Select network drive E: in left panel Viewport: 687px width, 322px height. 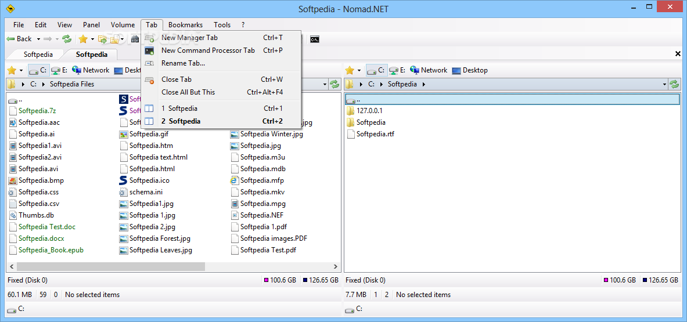point(59,70)
